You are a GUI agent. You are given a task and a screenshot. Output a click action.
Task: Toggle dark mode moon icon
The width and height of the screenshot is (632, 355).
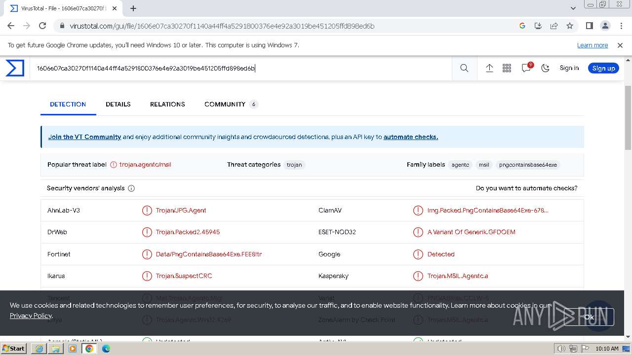click(545, 68)
